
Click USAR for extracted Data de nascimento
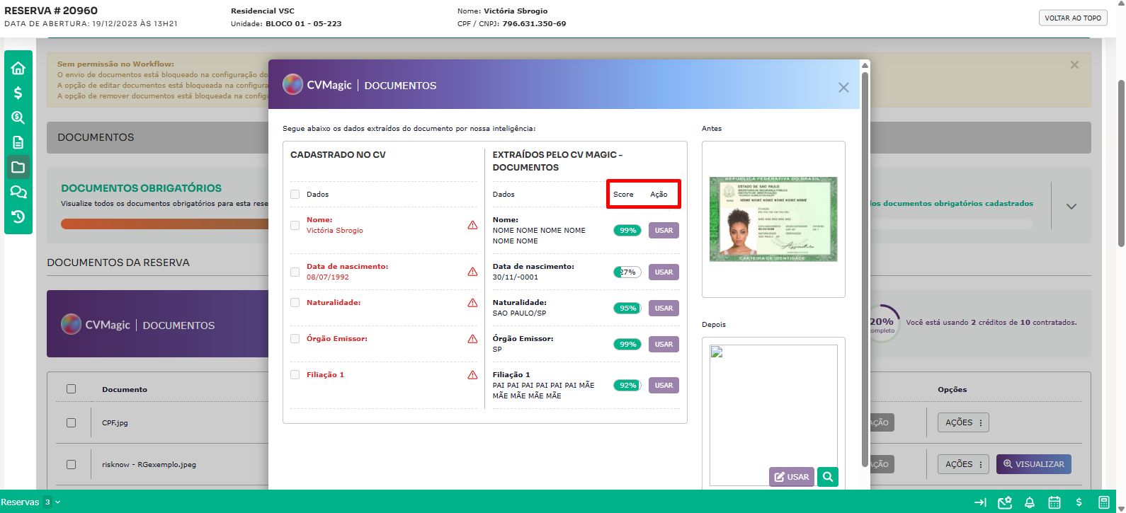[x=664, y=272]
